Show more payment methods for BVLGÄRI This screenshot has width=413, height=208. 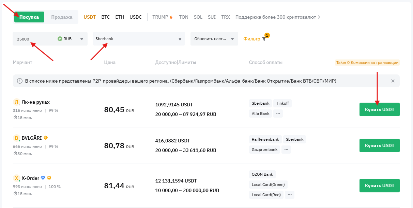tap(286, 150)
